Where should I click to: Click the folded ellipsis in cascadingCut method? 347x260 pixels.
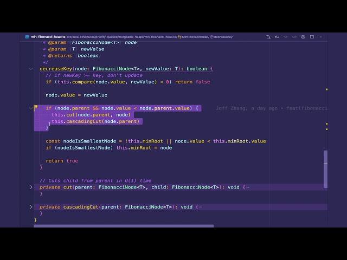point(201,207)
